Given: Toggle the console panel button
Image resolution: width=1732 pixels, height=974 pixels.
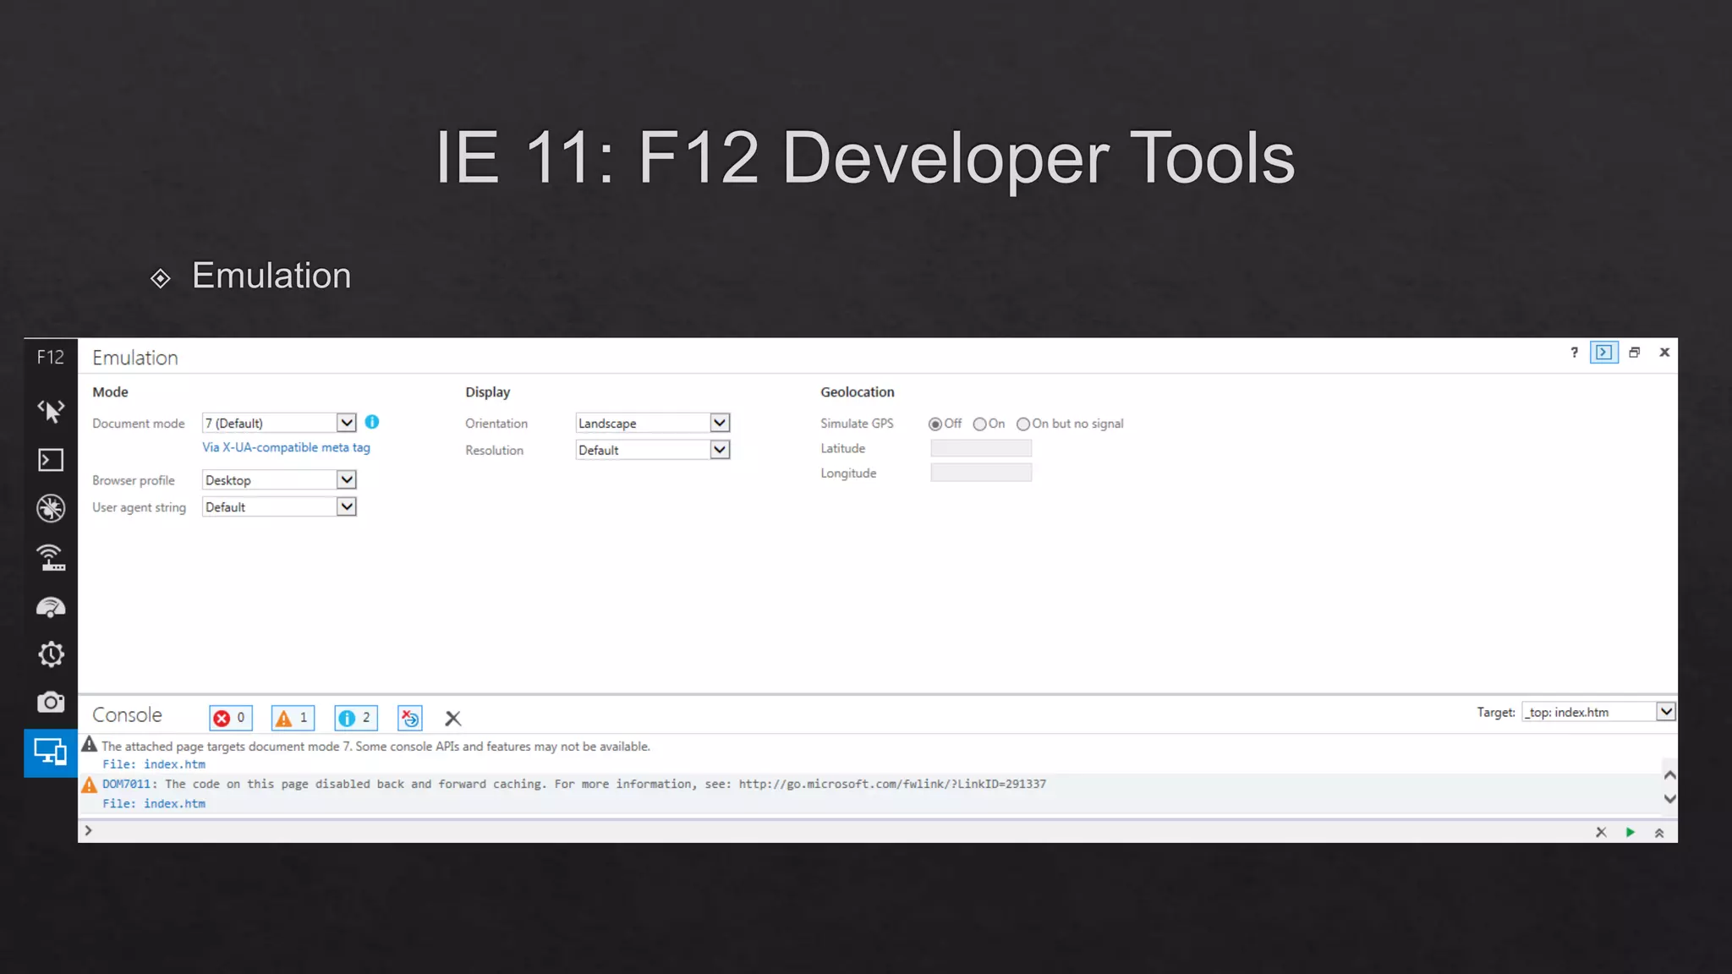Looking at the screenshot, I should [x=1604, y=353].
